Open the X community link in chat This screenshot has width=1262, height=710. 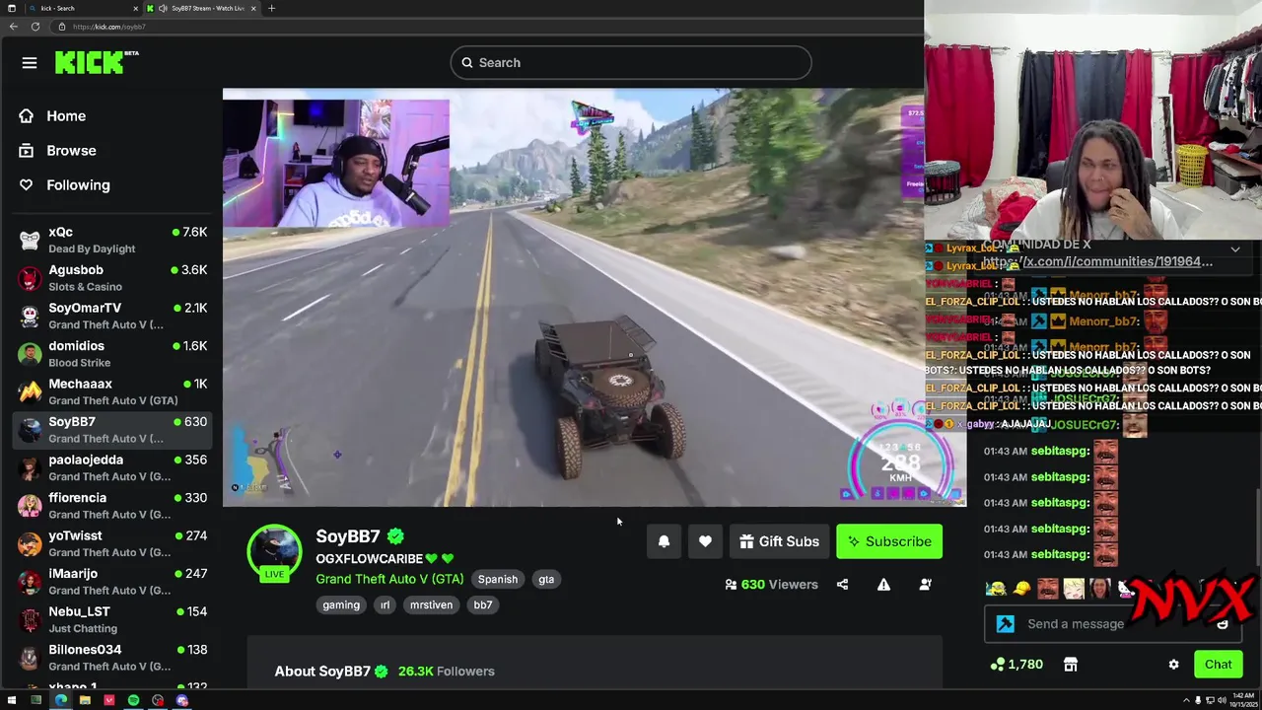[x=1097, y=262]
